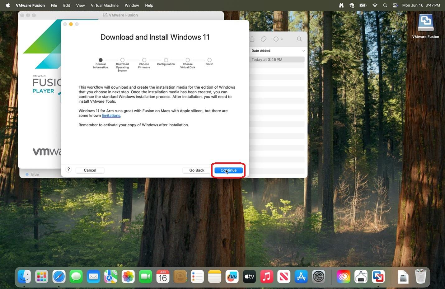
Task: Click the search magnifier in the Finder window
Action: [299, 39]
